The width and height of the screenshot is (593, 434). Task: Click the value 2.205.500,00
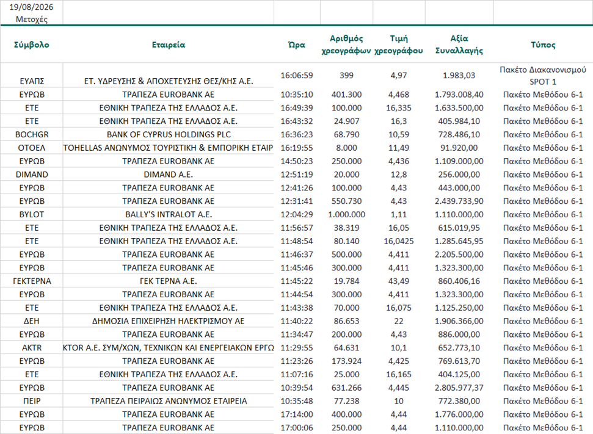click(x=459, y=255)
